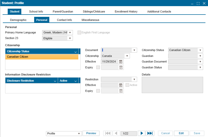Click the Edit button
This screenshot has height=137, width=208.
point(181,133)
